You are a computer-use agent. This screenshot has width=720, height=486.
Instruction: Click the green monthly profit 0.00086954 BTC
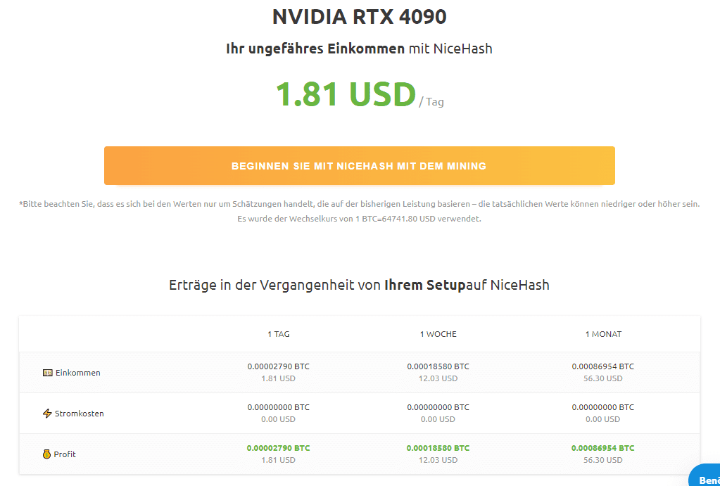tap(603, 448)
